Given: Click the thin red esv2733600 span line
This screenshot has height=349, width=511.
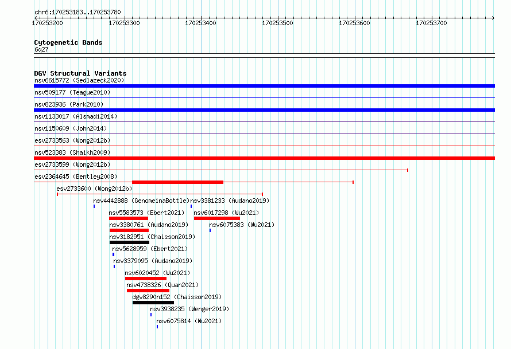Looking at the screenshot, I should tap(160, 194).
